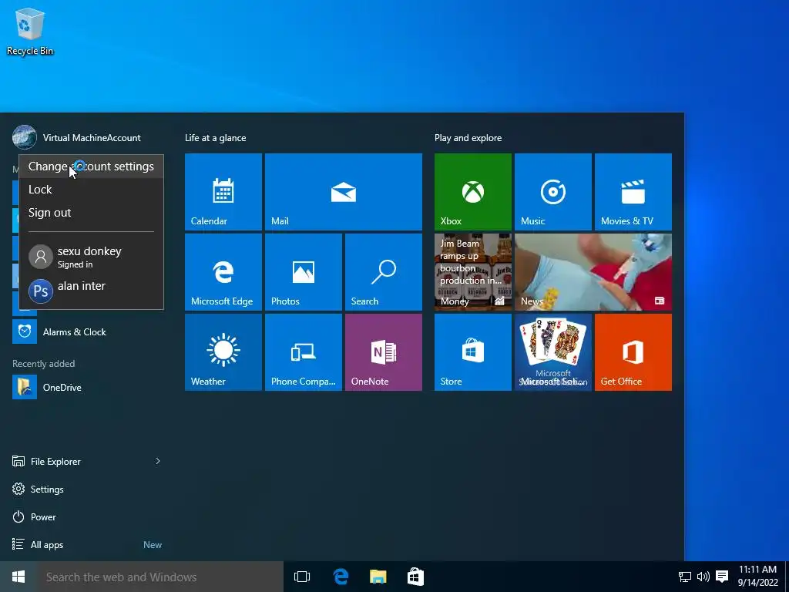Launch the OneNote tile
789x592 pixels.
tap(384, 351)
